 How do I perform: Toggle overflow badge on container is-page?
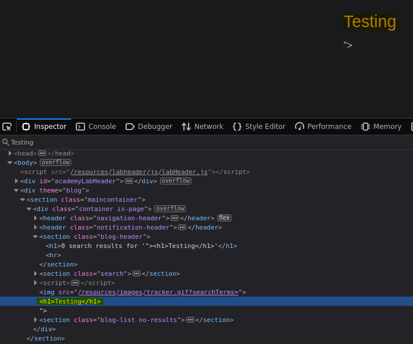pyautogui.click(x=170, y=209)
